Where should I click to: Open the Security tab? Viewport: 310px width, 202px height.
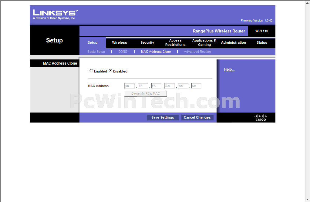[x=147, y=42]
